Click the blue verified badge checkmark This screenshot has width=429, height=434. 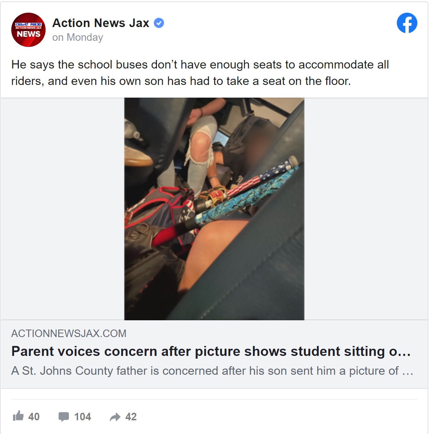point(159,23)
